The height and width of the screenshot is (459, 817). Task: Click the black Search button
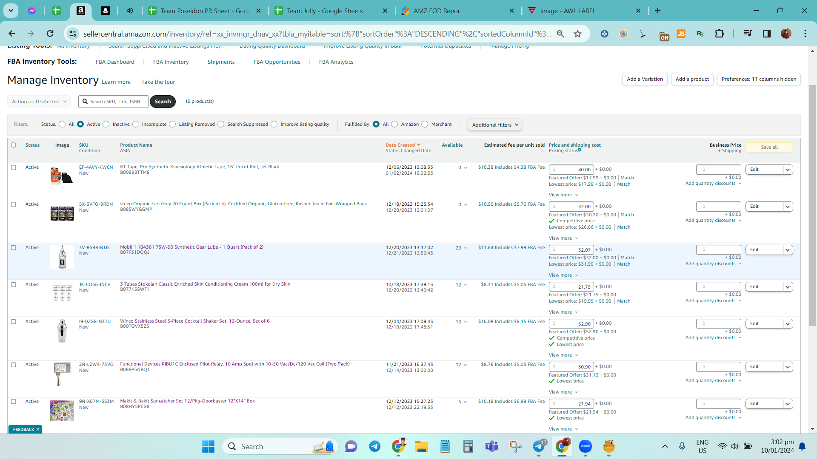163,102
